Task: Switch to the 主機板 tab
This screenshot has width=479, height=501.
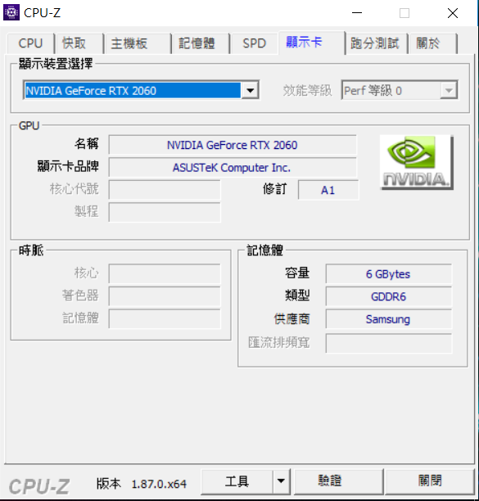Action: [138, 43]
